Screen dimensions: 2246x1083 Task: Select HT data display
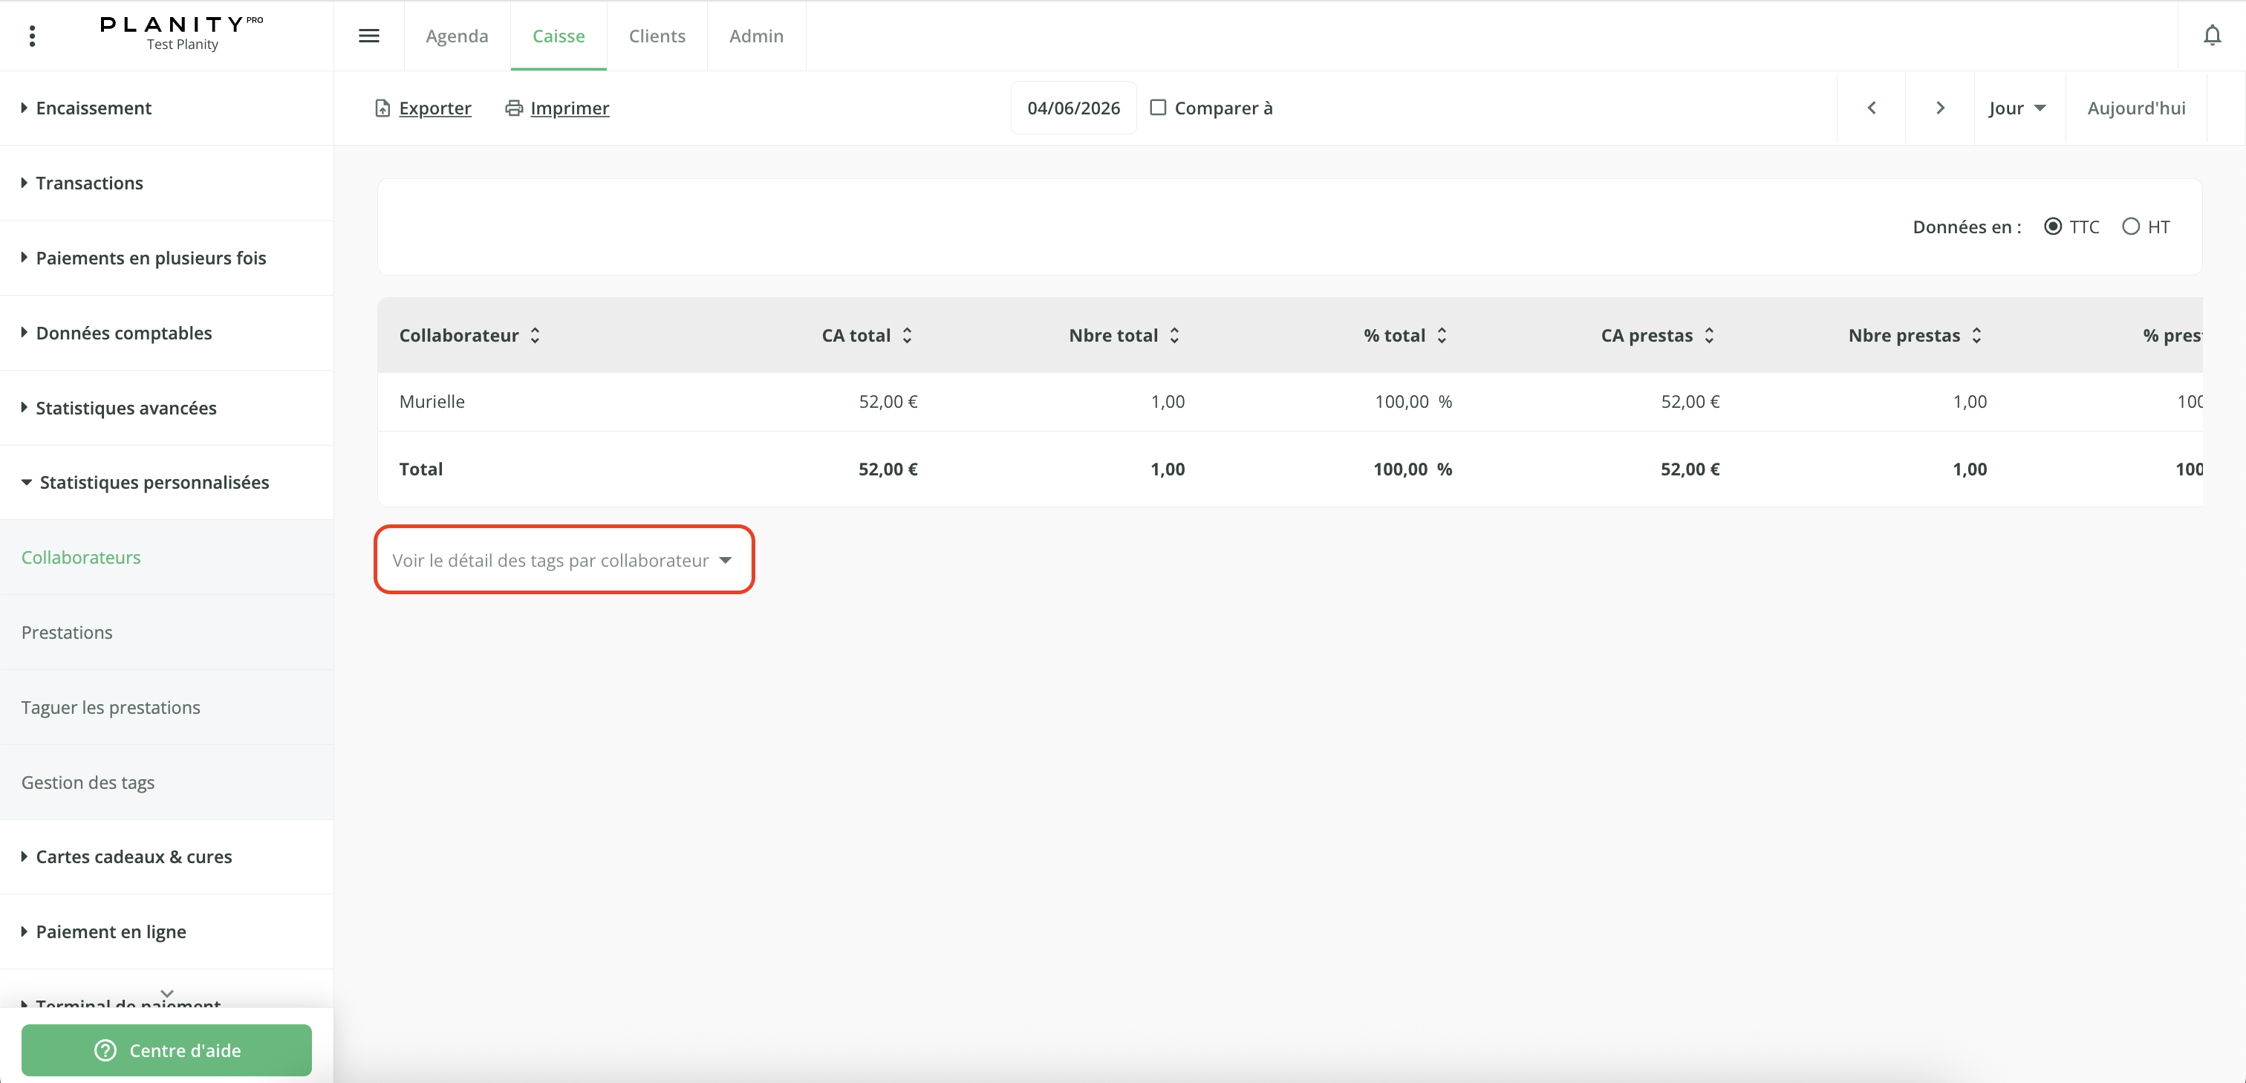pos(2130,227)
